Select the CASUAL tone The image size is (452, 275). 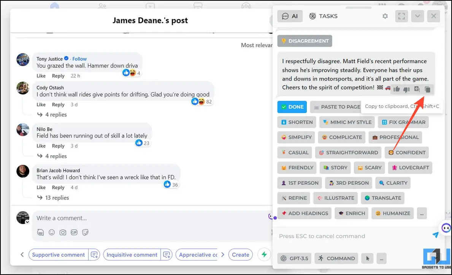[x=295, y=153]
